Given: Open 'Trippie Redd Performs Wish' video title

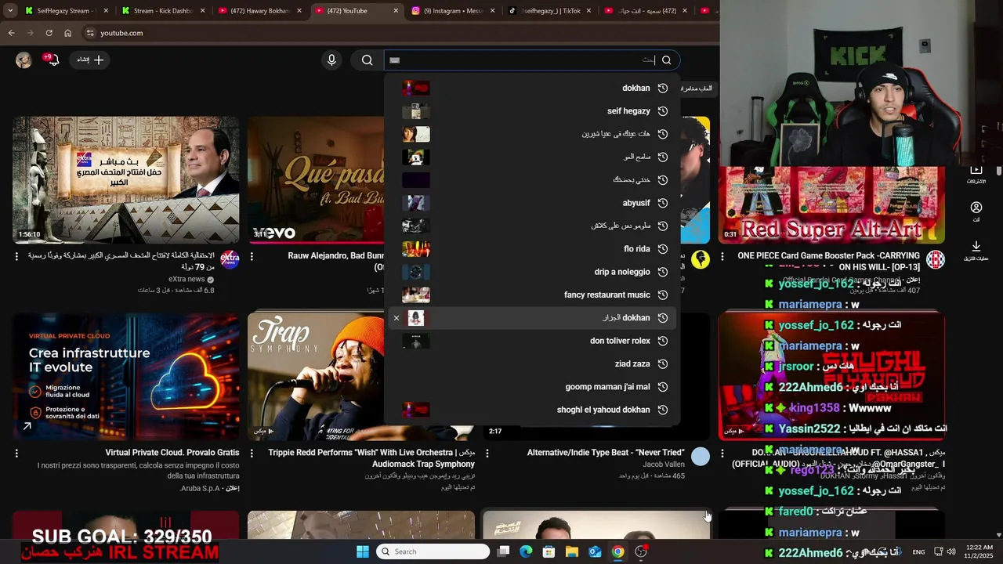Looking at the screenshot, I should (371, 458).
